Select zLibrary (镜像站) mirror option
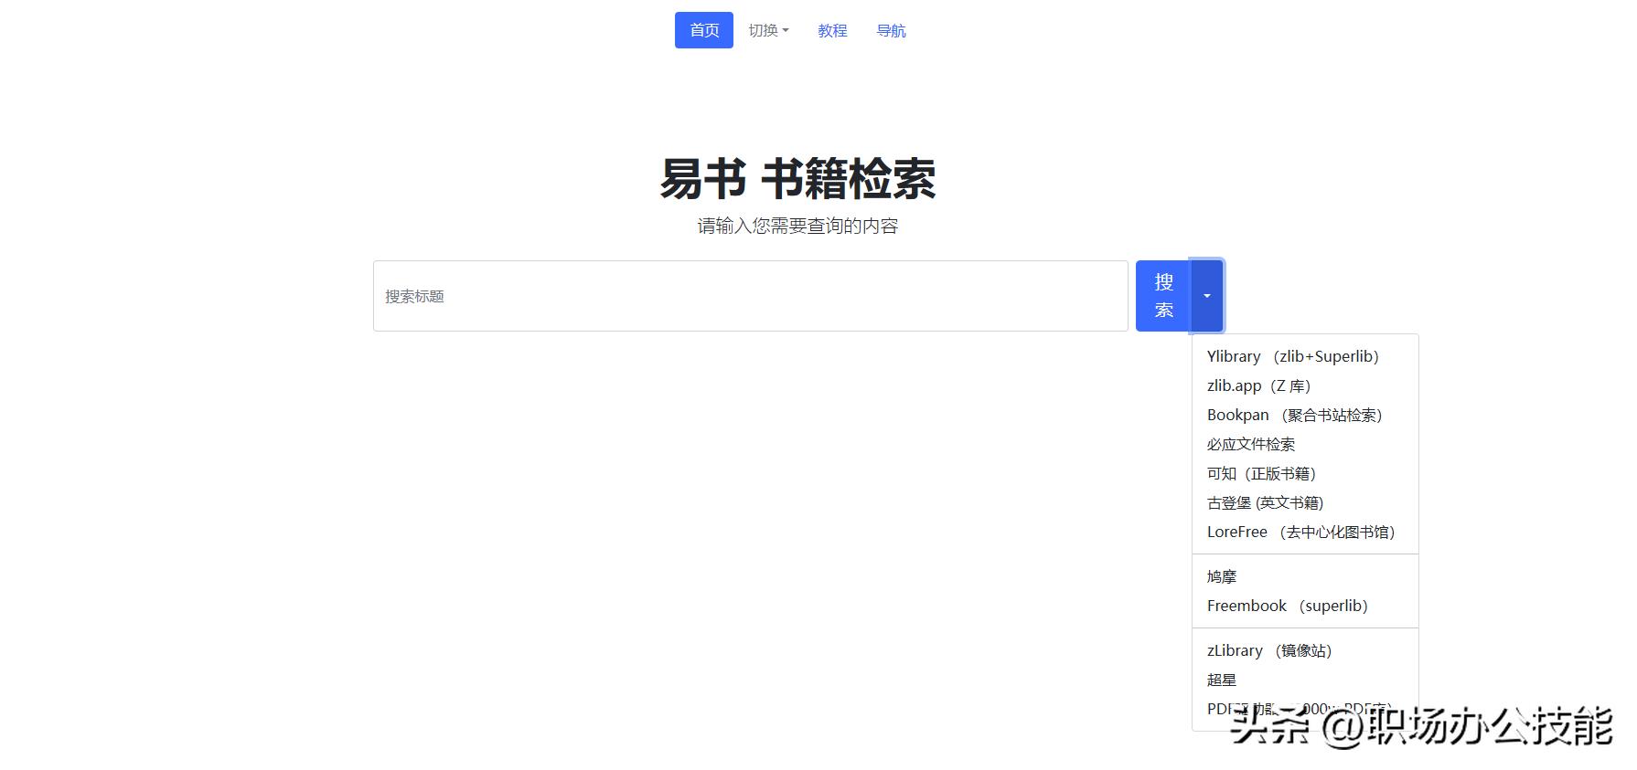 [x=1269, y=650]
